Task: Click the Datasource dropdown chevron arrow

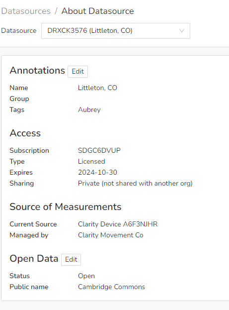Action: coord(182,31)
